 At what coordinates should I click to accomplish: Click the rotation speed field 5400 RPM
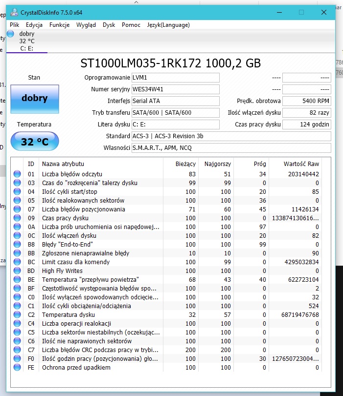(307, 101)
